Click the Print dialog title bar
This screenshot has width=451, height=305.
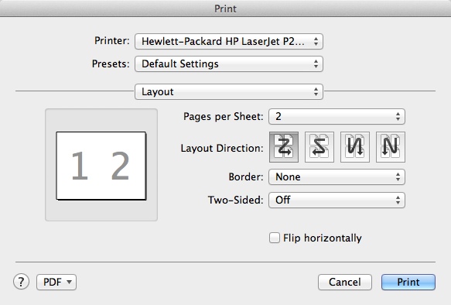tap(226, 9)
